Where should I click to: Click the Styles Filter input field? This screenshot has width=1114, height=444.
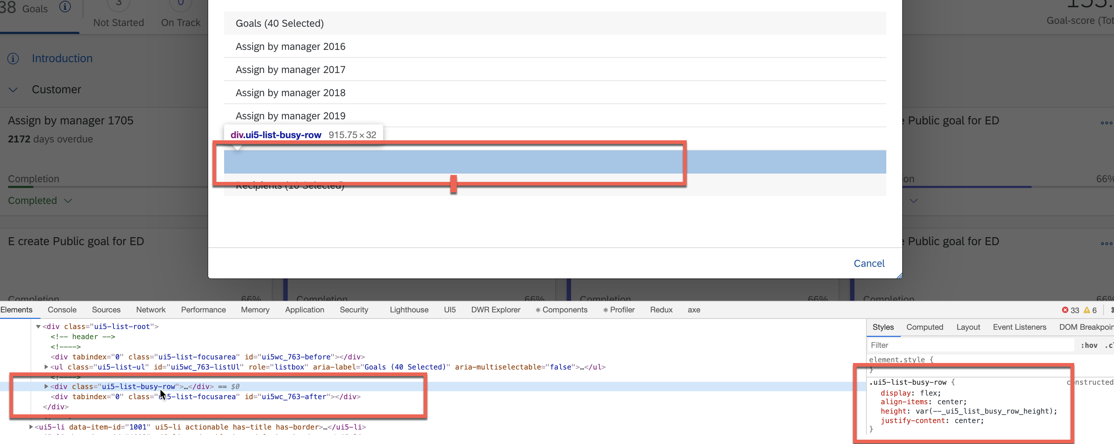(969, 345)
